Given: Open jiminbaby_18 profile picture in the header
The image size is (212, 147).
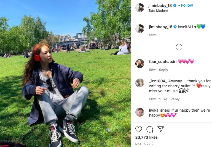Looking at the screenshot, I should [140, 8].
